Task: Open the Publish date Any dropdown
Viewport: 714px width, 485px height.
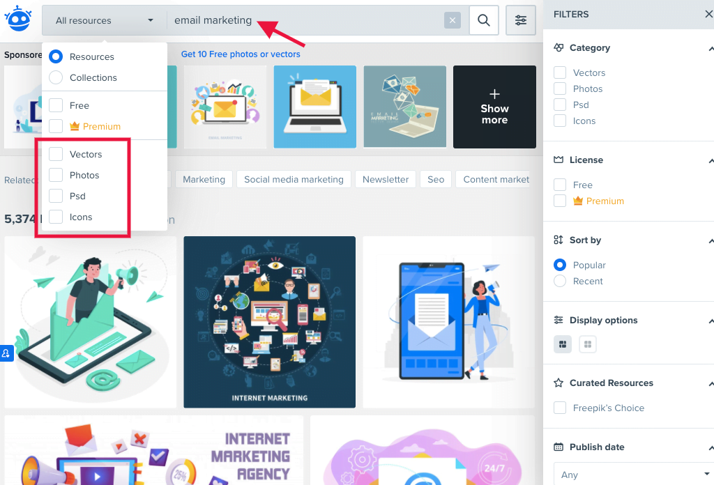Action: pyautogui.click(x=633, y=474)
